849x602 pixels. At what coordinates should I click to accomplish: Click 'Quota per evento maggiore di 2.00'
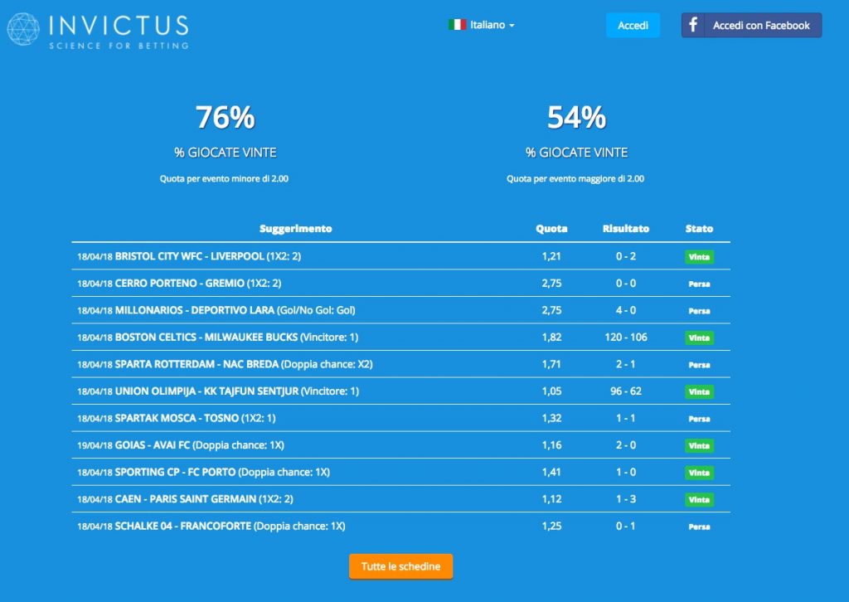[575, 178]
